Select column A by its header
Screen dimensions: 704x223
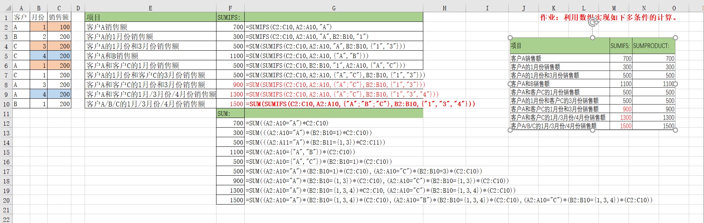tap(21, 8)
